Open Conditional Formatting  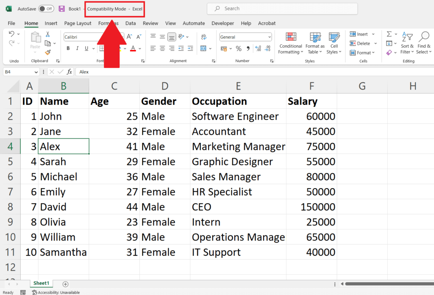pyautogui.click(x=290, y=44)
